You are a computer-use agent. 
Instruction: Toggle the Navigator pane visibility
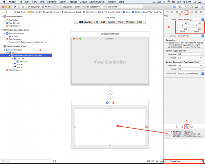point(191,7)
